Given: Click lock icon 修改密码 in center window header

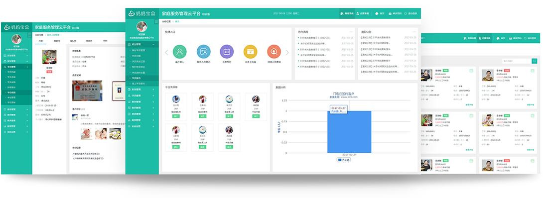Looking at the screenshot, I should [x=390, y=13].
